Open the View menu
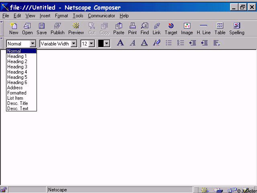The height and width of the screenshot is (193, 257). [30, 16]
